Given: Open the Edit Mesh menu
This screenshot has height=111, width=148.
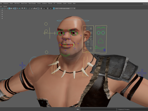Looking at the screenshot, I should pos(17,3).
